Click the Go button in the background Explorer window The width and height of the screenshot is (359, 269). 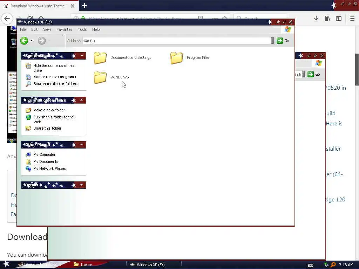pos(314,74)
